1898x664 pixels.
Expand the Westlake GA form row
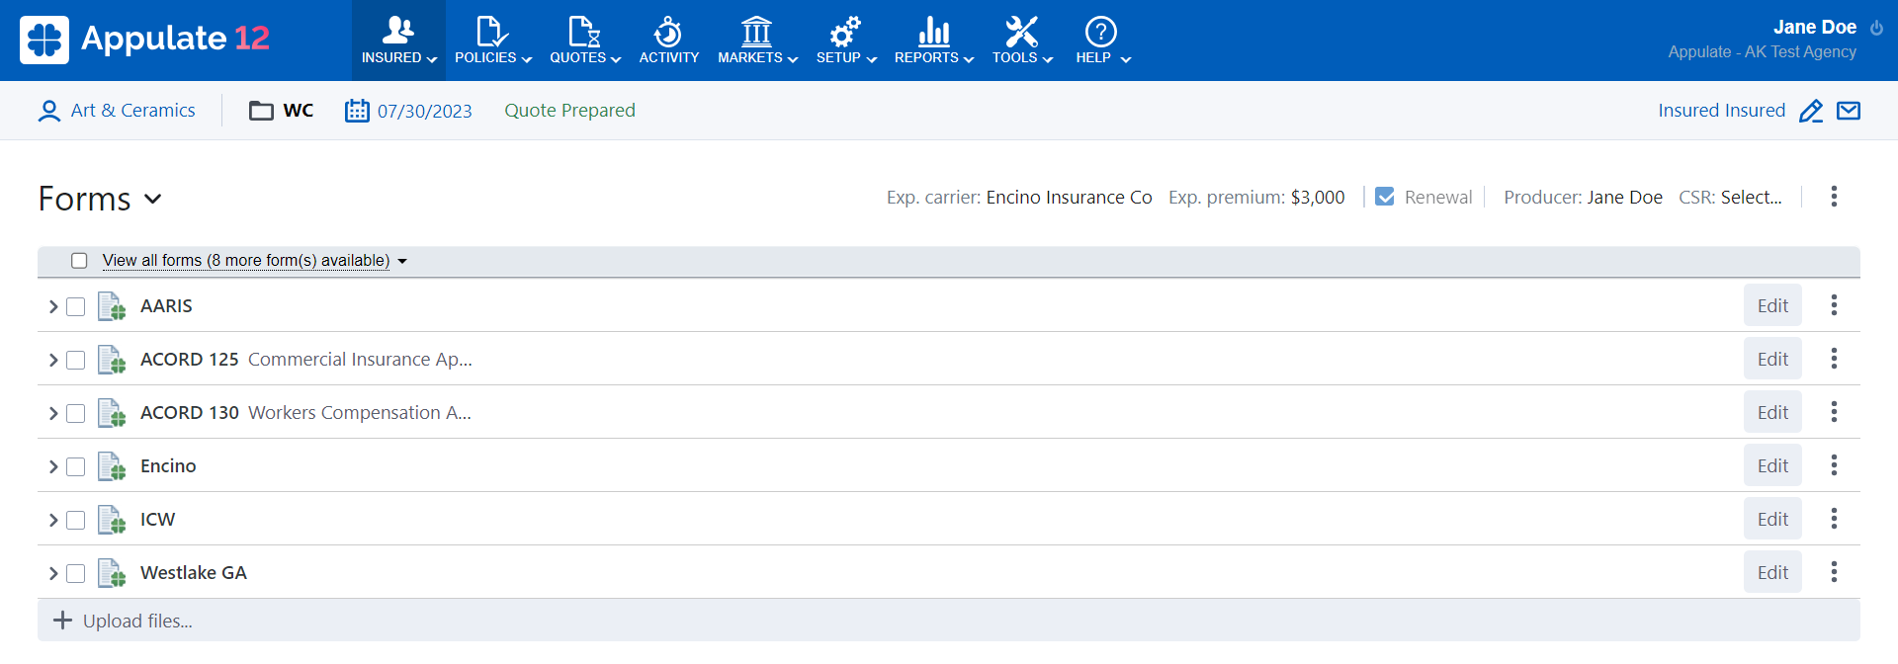pyautogui.click(x=53, y=574)
